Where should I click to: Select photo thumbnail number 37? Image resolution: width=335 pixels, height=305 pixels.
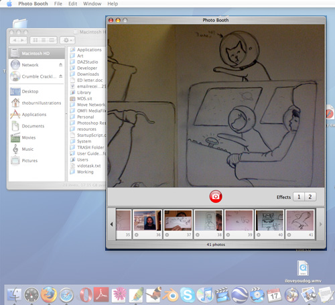click(178, 224)
